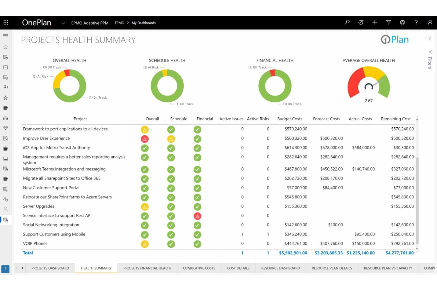Image resolution: width=437 pixels, height=291 pixels.
Task: Open the briefcase icon in left sidebar
Action: click(x=5, y=67)
